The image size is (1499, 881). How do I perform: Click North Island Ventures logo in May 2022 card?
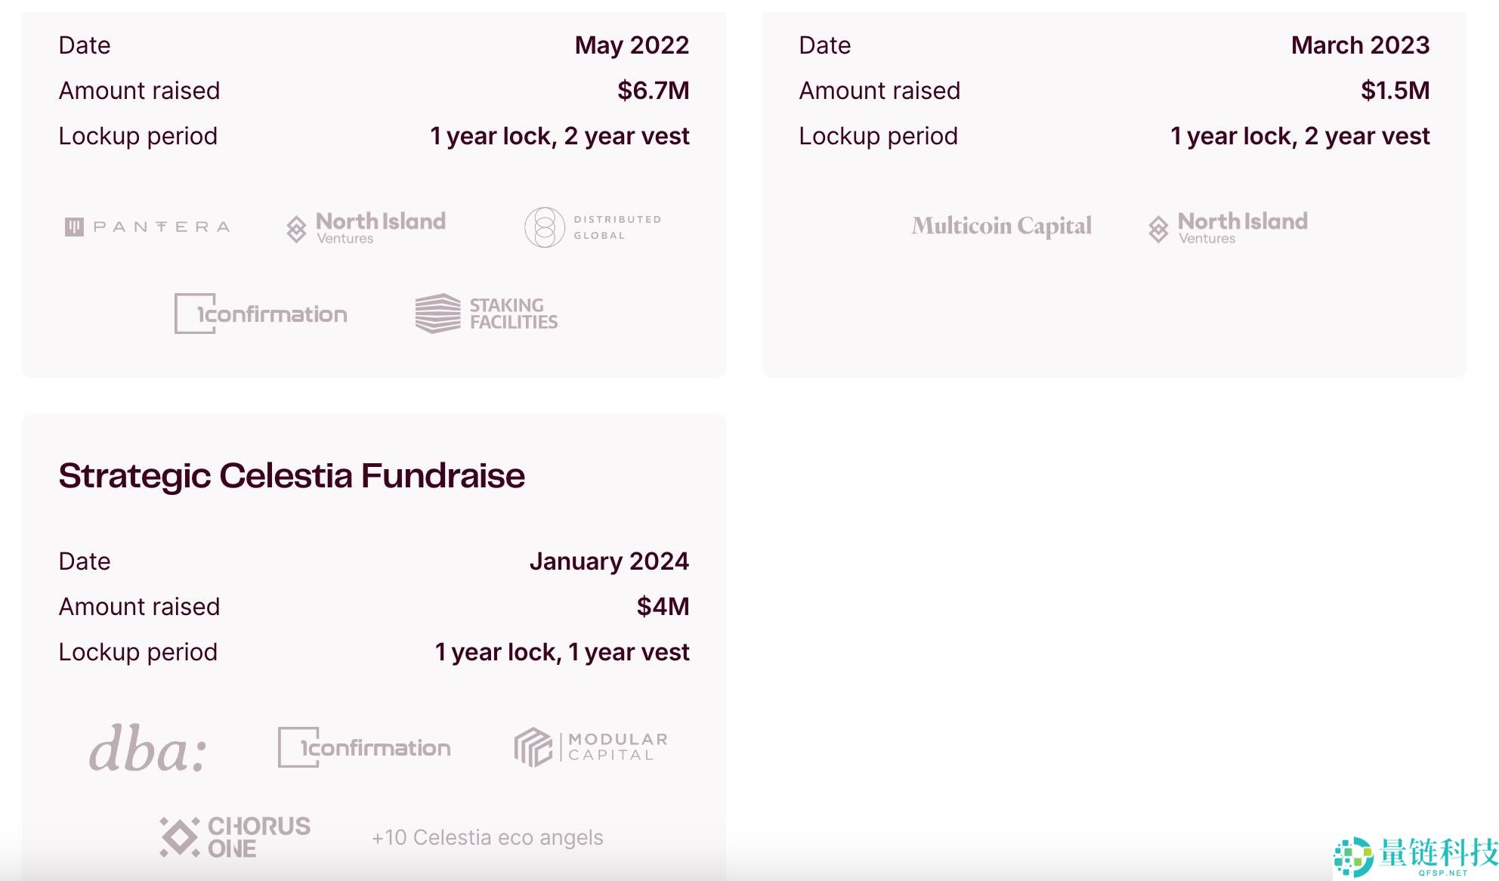[x=366, y=227]
